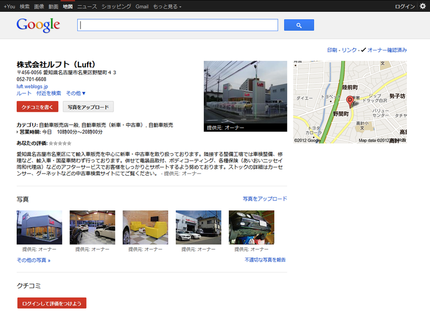Click 不適切な写真を報告 link

[x=265, y=260]
